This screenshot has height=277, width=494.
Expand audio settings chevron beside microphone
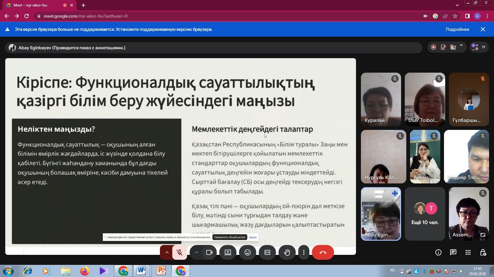coord(167,252)
